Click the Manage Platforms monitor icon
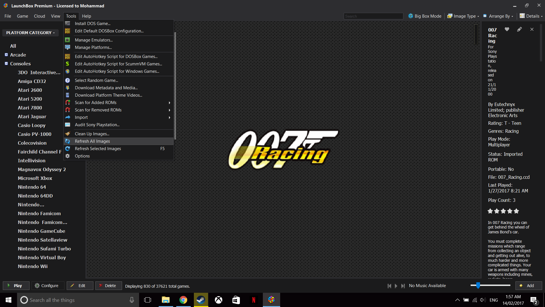Image resolution: width=545 pixels, height=307 pixels. pos(68,47)
